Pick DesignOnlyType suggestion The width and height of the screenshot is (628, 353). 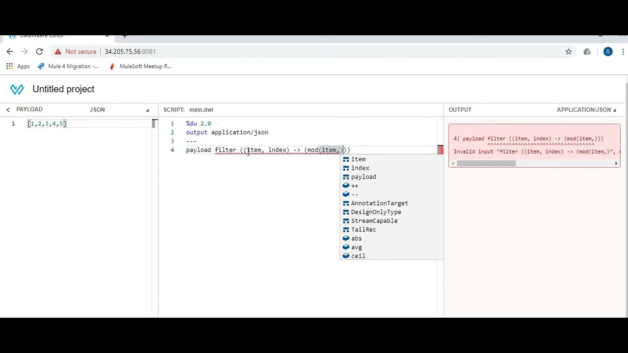(x=391, y=212)
